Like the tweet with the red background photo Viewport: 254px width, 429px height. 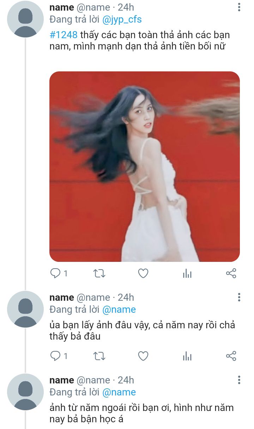[143, 273]
